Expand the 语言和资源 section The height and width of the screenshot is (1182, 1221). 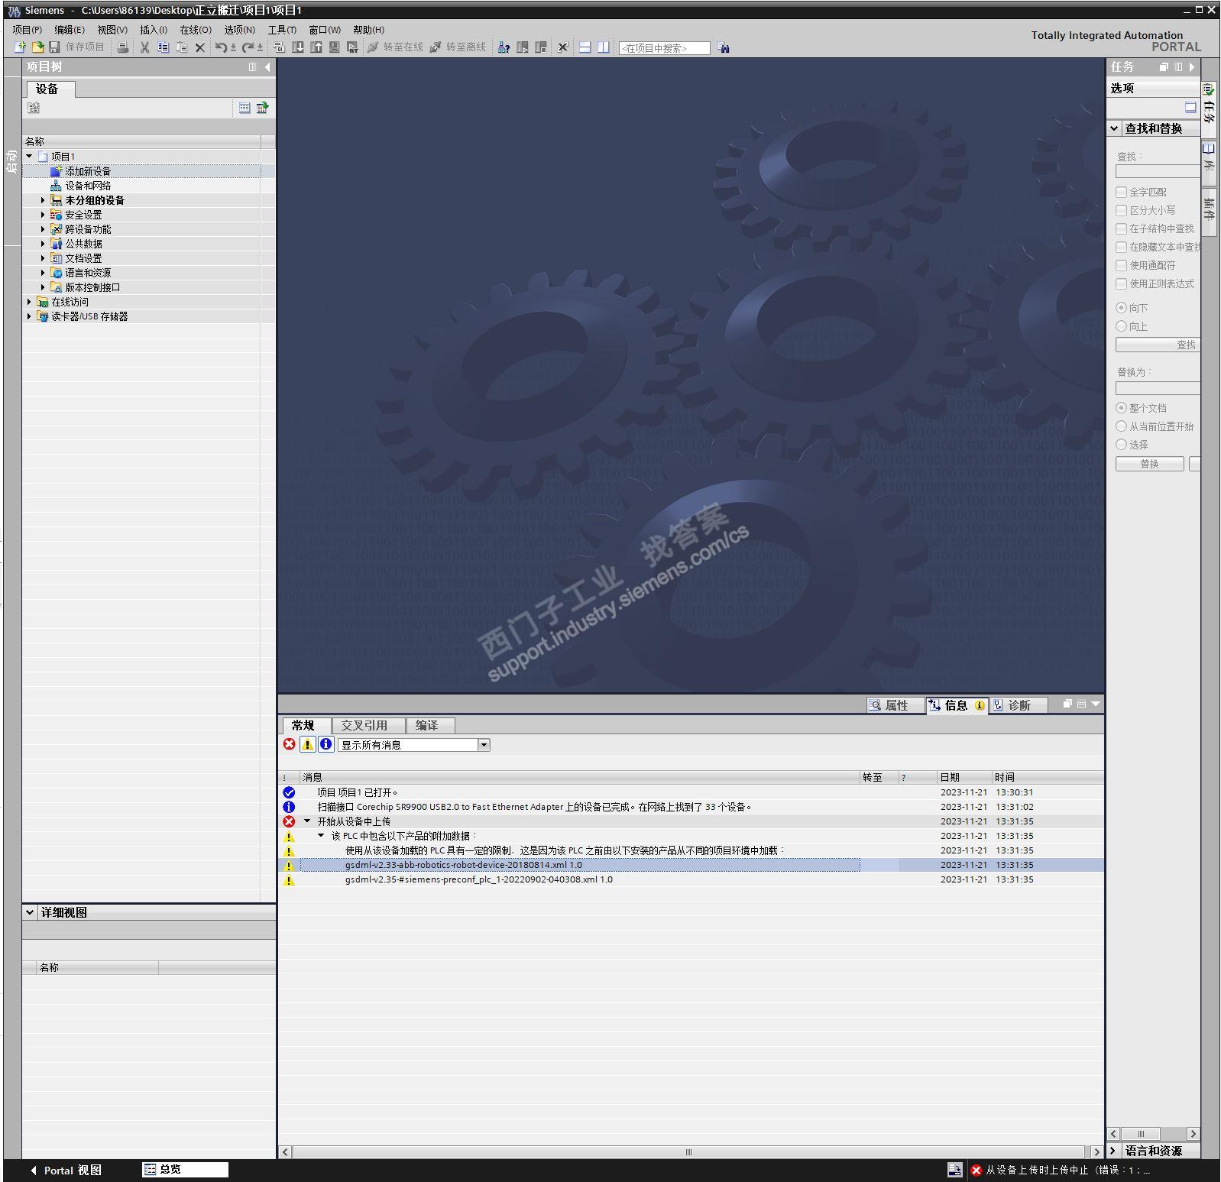point(1113,1151)
